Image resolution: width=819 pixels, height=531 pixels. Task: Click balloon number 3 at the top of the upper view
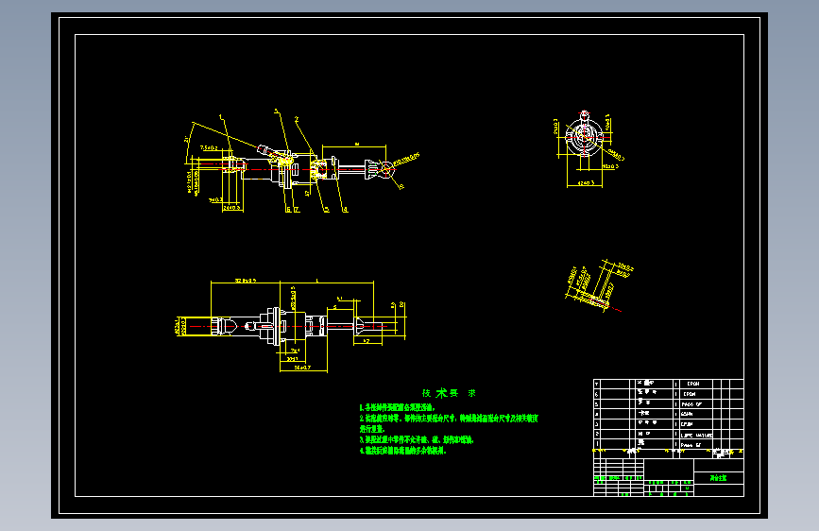[277, 111]
